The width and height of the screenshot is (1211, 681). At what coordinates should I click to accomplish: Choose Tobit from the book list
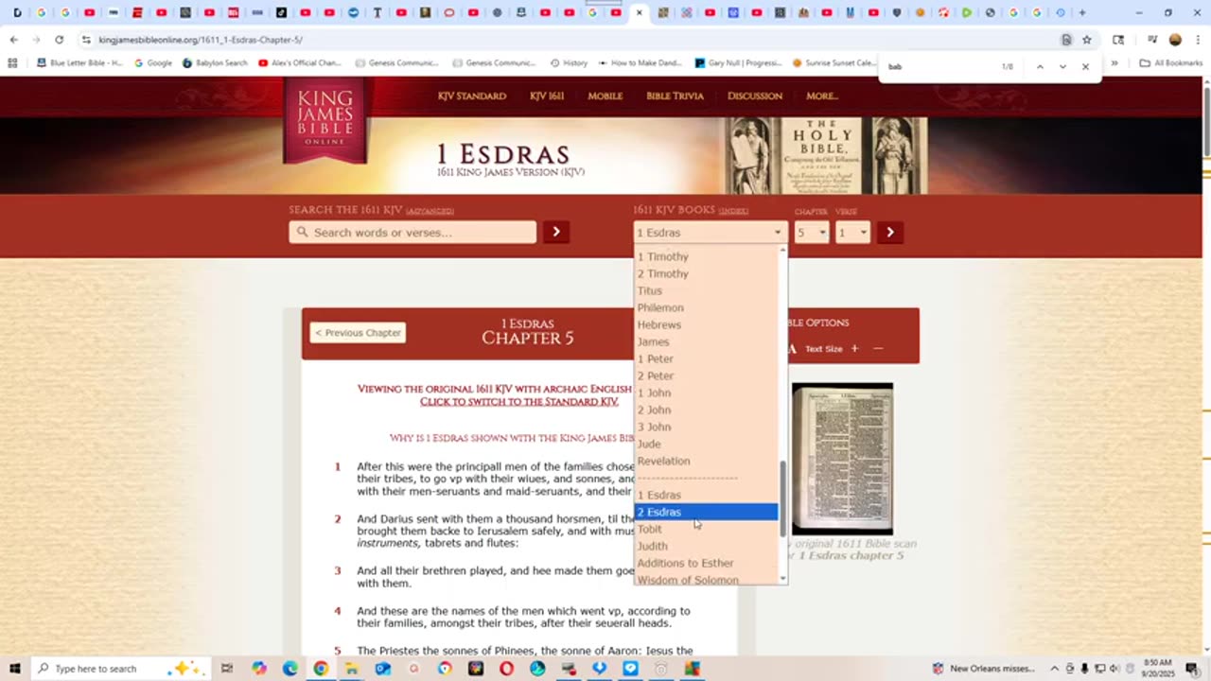706,529
